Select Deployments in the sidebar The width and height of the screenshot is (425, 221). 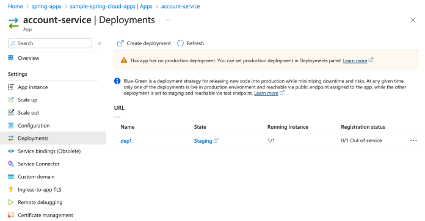coord(53,138)
